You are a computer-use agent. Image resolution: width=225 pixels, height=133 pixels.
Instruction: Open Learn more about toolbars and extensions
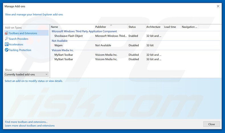coord(30,126)
